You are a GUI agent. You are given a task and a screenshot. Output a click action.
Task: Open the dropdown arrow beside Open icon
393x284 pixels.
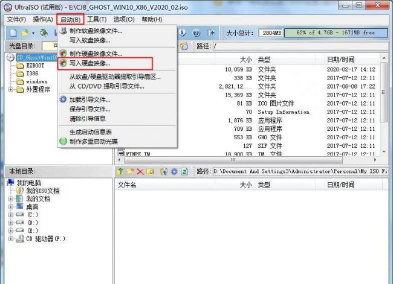[33, 33]
